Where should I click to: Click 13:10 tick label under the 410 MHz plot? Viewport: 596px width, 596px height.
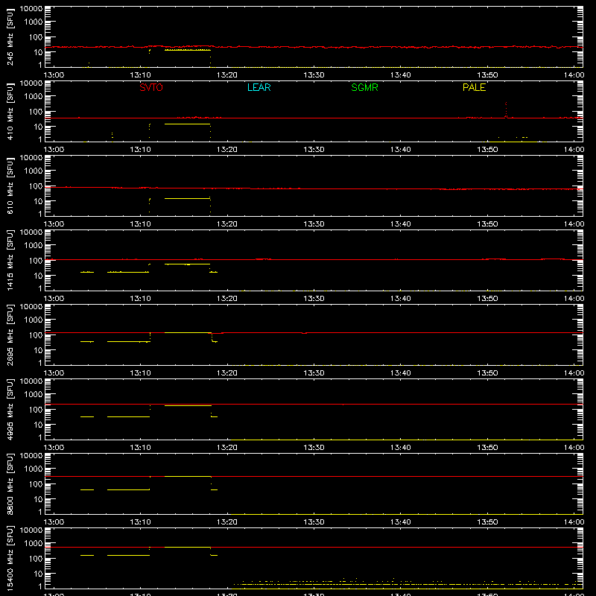pos(140,150)
